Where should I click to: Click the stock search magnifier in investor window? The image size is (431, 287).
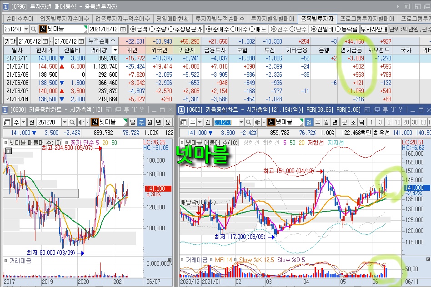click(33, 29)
